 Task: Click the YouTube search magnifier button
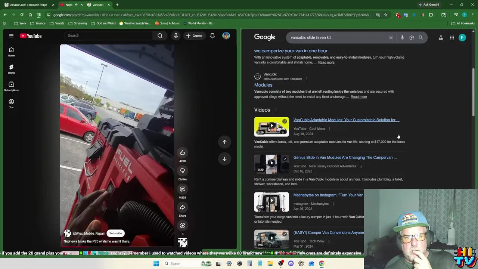[160, 35]
